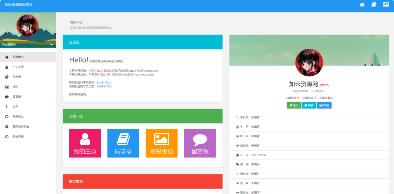This screenshot has height=194, width=394.
Task: Select 同学录 sidebar menu item
Action: click(17, 77)
